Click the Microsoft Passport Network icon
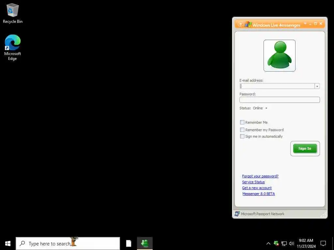 point(237,214)
